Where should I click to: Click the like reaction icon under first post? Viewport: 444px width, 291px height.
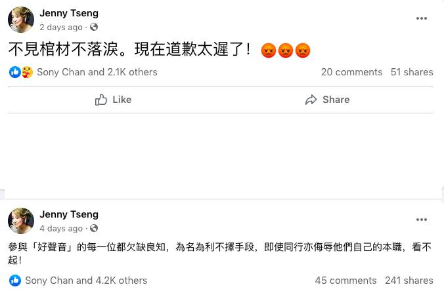coord(14,72)
